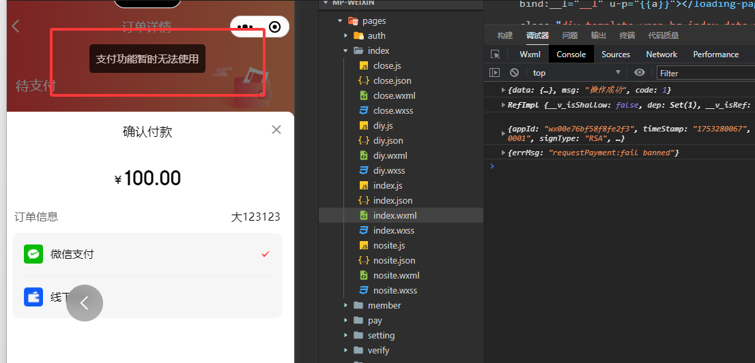The width and height of the screenshot is (755, 363).
Task: Select 微信支付 green WeChat icon
Action: (33, 254)
